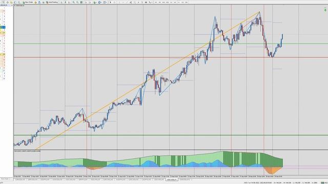Select the Fibonacci retracement tool
Viewport: 328px width, 184px height.
tap(135, 2)
